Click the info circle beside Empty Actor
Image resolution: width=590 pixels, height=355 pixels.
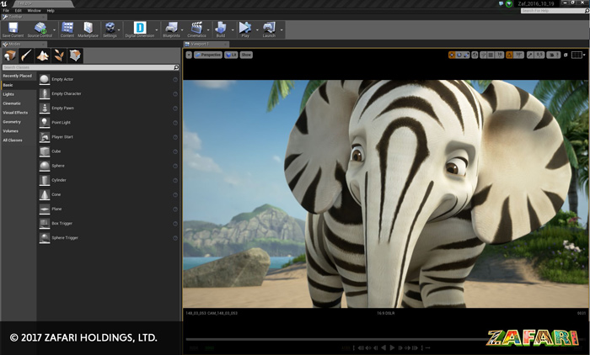(175, 80)
